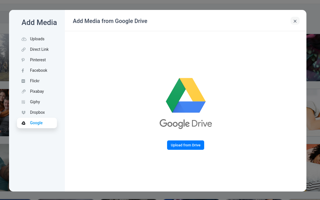
Task: Click the Flickr icon in sidebar
Action: pos(23,81)
